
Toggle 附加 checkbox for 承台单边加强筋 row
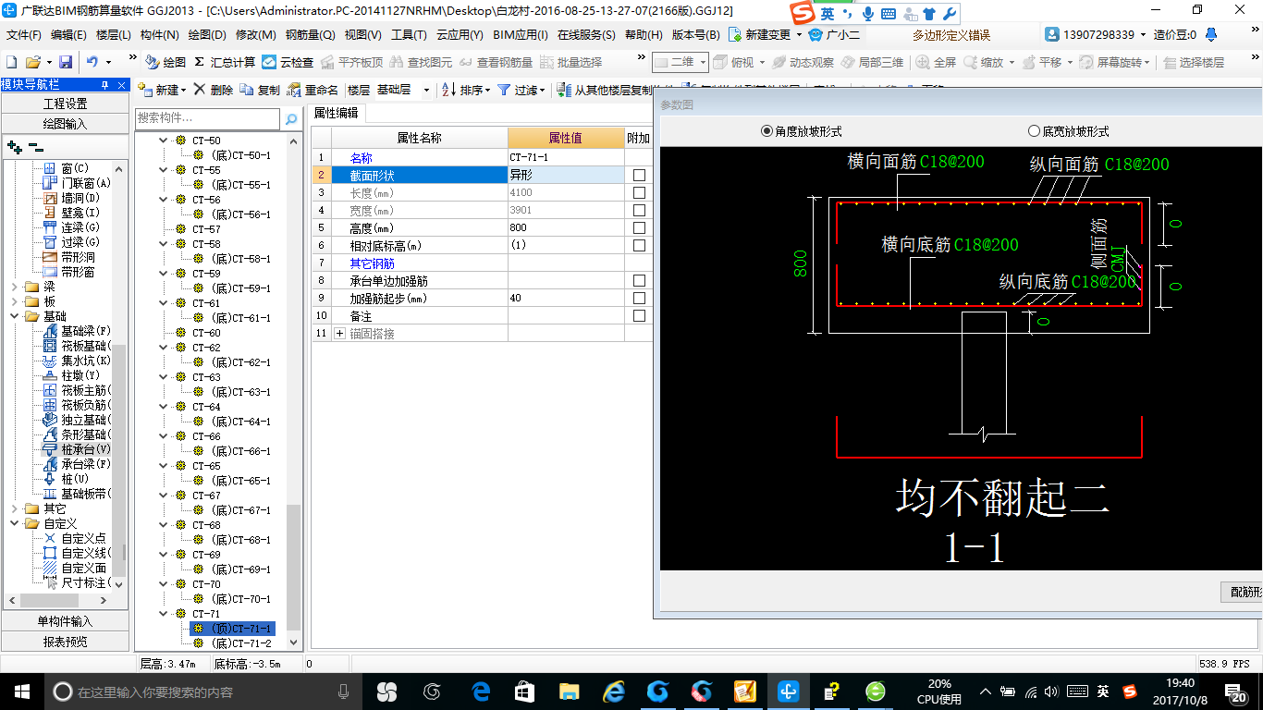(639, 281)
